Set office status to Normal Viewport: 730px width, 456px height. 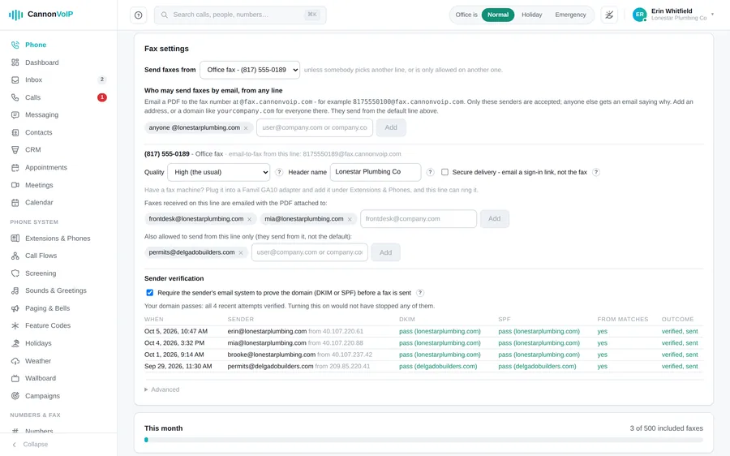click(x=498, y=15)
